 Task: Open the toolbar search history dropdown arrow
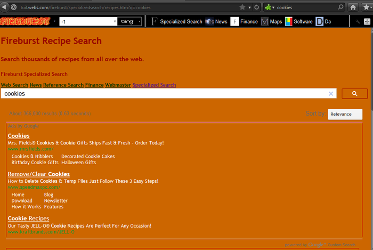(115, 22)
